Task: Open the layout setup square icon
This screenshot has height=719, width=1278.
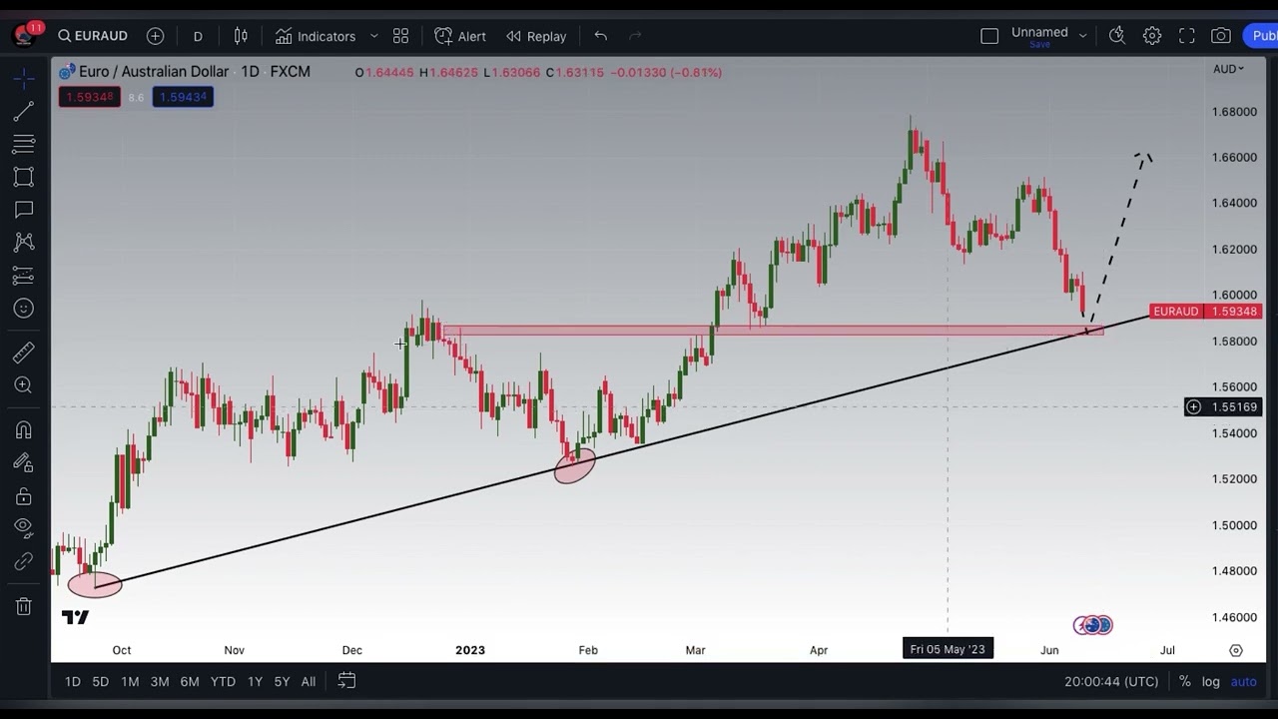Action: (x=989, y=36)
